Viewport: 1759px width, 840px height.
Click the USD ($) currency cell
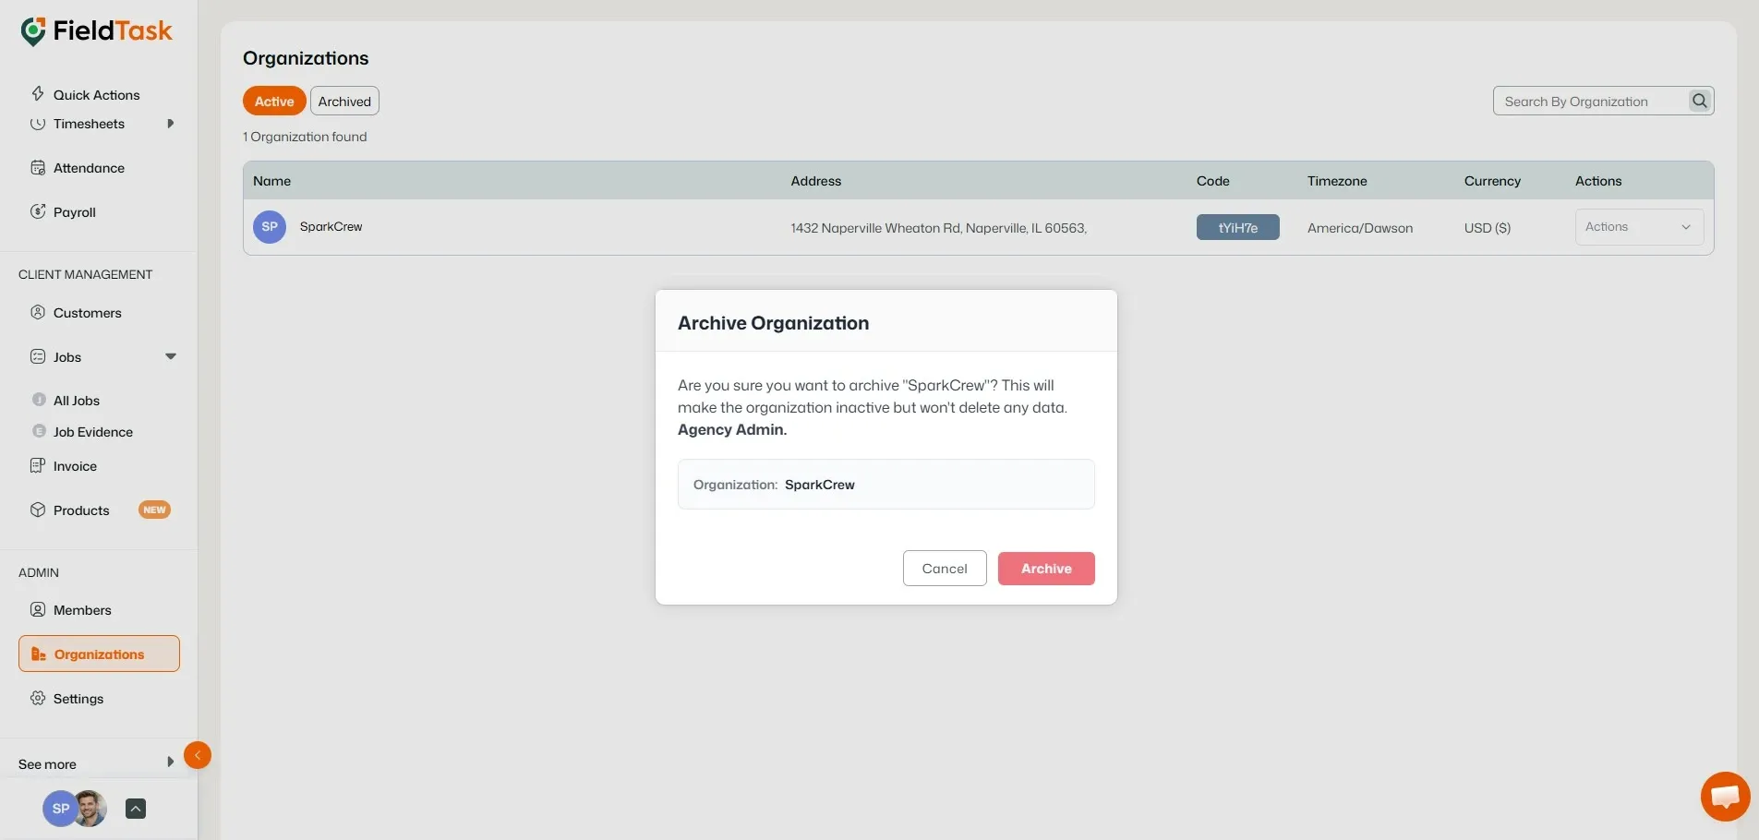click(x=1487, y=228)
